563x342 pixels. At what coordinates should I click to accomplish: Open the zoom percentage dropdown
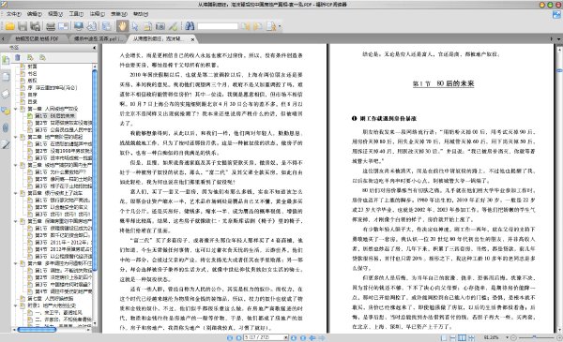(507, 337)
